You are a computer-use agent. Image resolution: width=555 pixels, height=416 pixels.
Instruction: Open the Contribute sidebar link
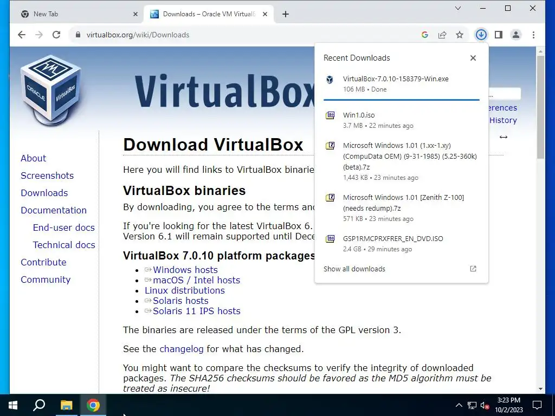pyautogui.click(x=43, y=262)
